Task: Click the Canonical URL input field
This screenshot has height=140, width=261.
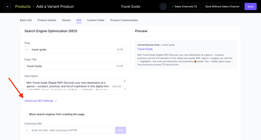Action: point(71,130)
